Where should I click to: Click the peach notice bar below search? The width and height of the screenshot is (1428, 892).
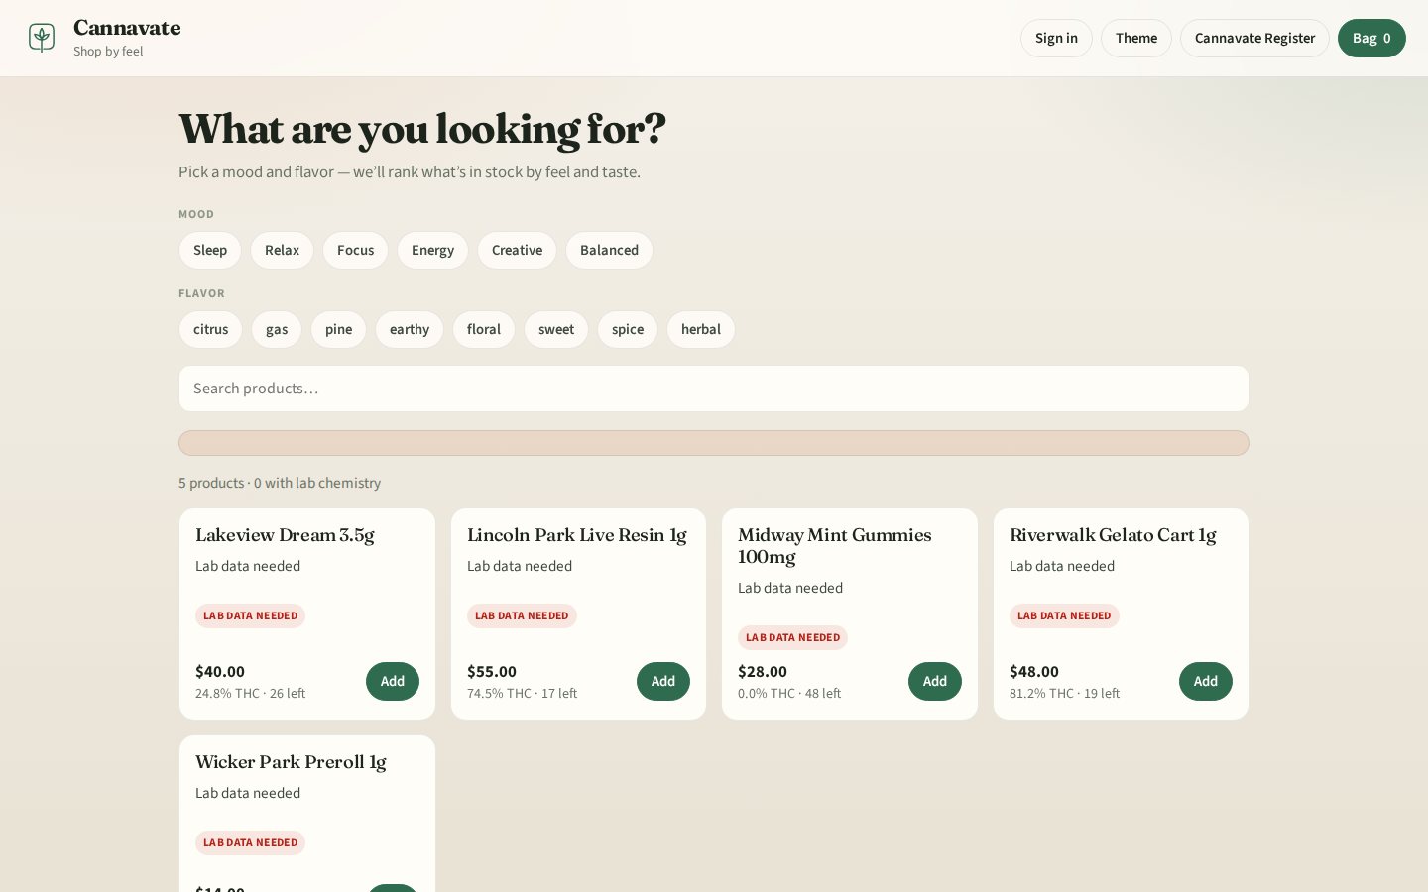pos(714,443)
